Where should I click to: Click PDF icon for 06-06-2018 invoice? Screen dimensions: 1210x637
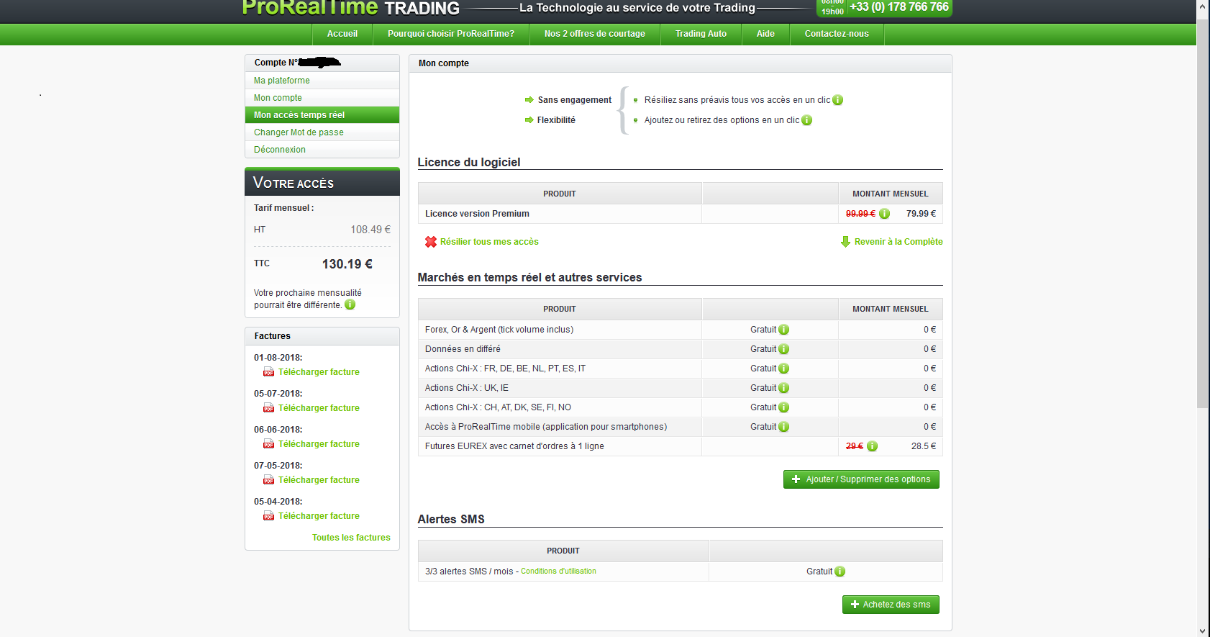click(268, 444)
